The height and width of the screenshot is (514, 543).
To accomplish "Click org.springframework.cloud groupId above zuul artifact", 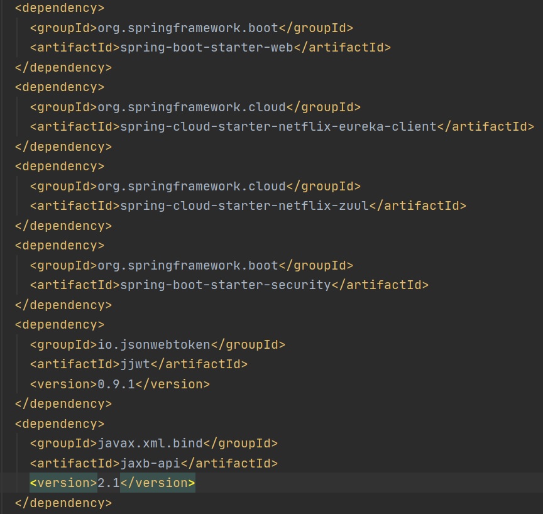I will [191, 186].
